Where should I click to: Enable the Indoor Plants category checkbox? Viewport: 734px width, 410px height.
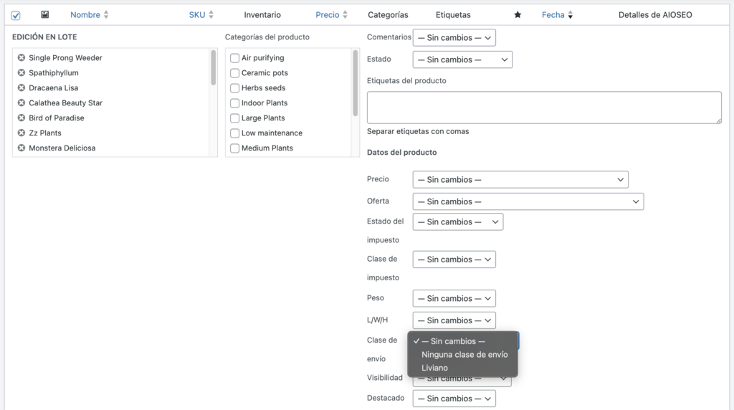[x=234, y=103]
